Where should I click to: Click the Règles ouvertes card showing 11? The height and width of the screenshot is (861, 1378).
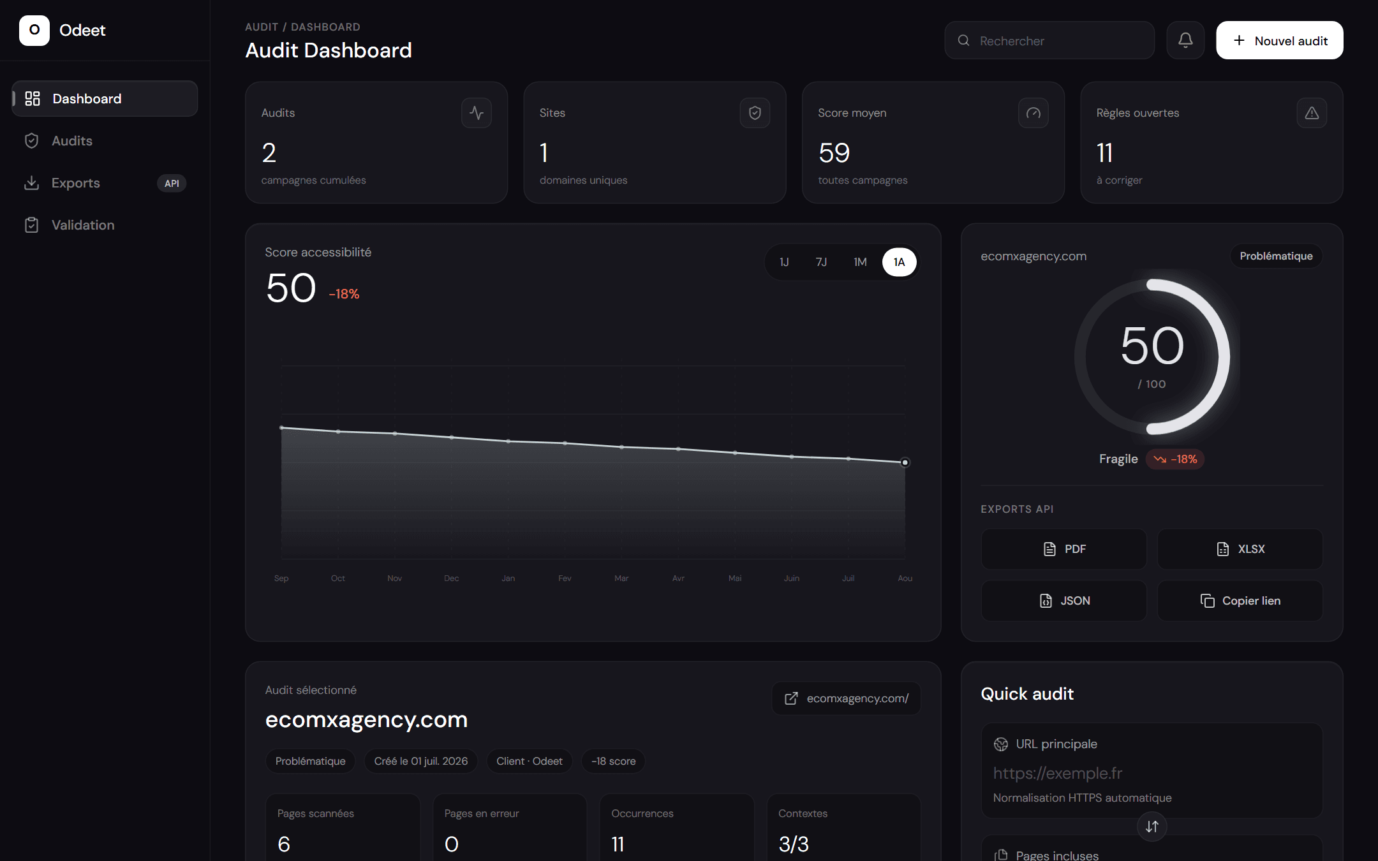pos(1211,143)
